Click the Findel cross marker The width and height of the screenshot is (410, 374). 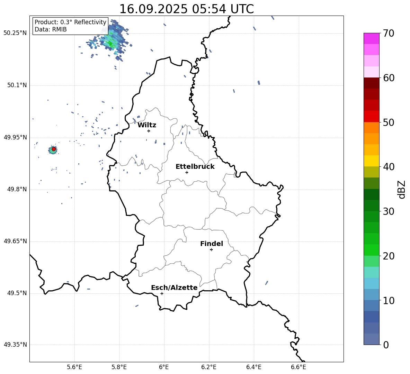pos(211,250)
